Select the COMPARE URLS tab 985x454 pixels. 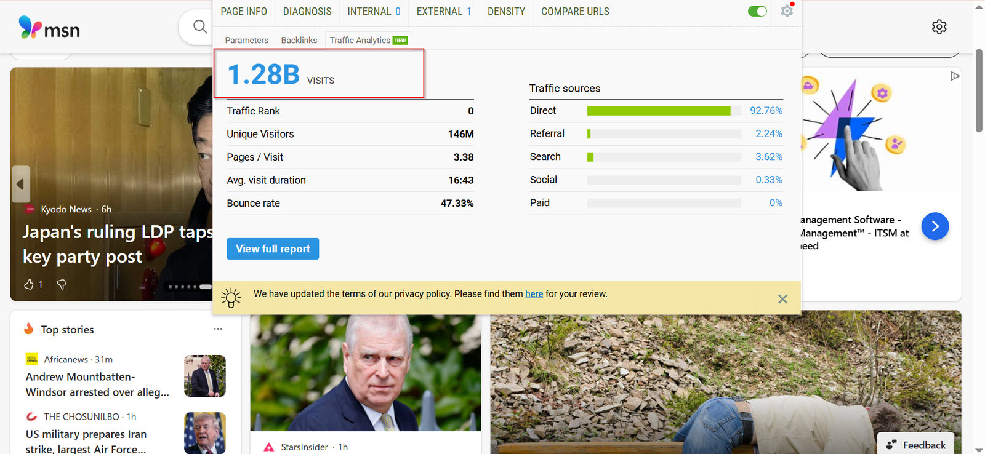(575, 12)
